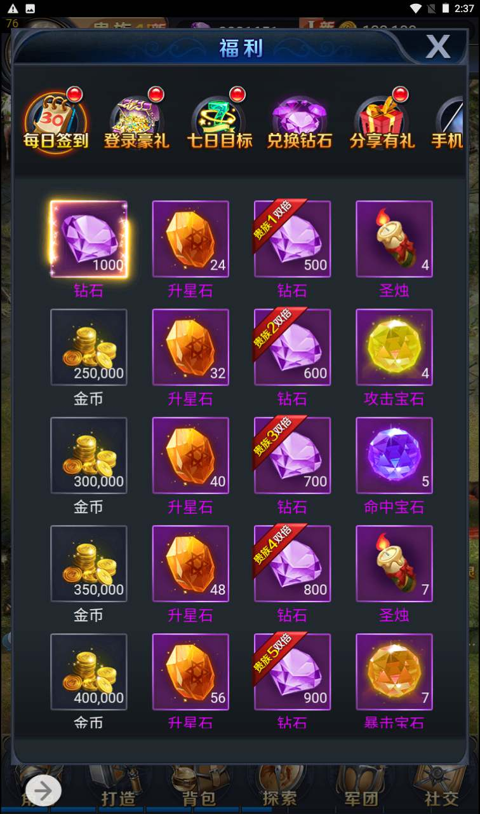
Task: Select the highlighted 1000 钻石 reward
Action: pyautogui.click(x=89, y=239)
